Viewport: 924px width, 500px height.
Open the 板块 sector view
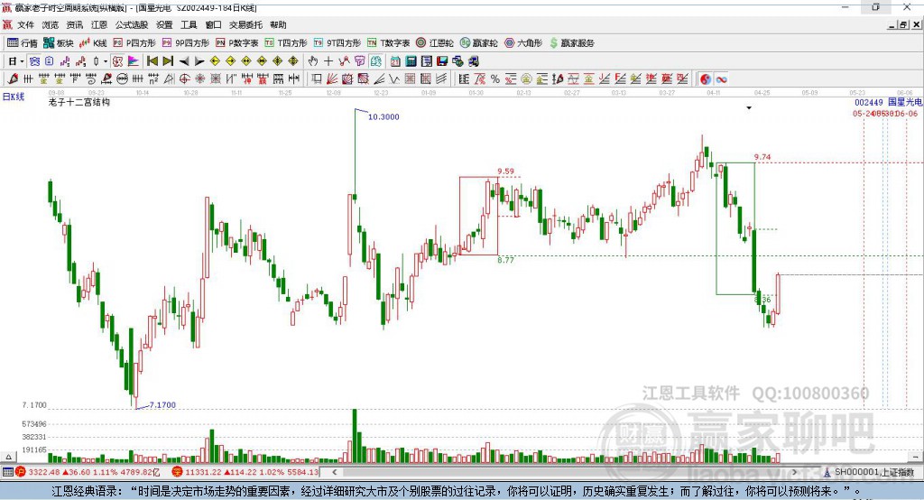click(x=59, y=43)
